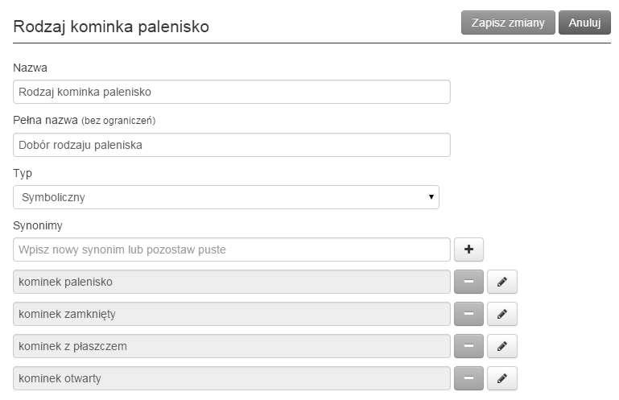The width and height of the screenshot is (619, 400).
Task: Click the new synonym input field
Action: click(x=232, y=249)
